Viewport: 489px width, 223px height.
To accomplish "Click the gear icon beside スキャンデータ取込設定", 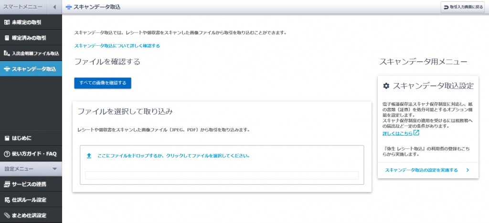I will point(386,86).
